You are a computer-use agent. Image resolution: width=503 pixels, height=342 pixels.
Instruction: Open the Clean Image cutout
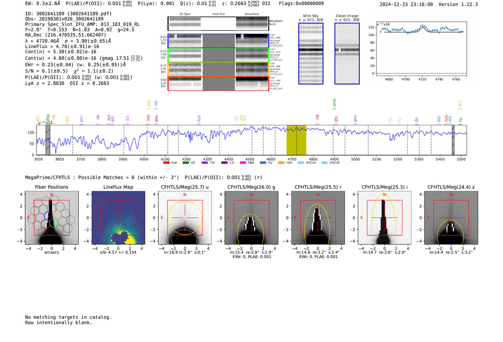click(347, 53)
